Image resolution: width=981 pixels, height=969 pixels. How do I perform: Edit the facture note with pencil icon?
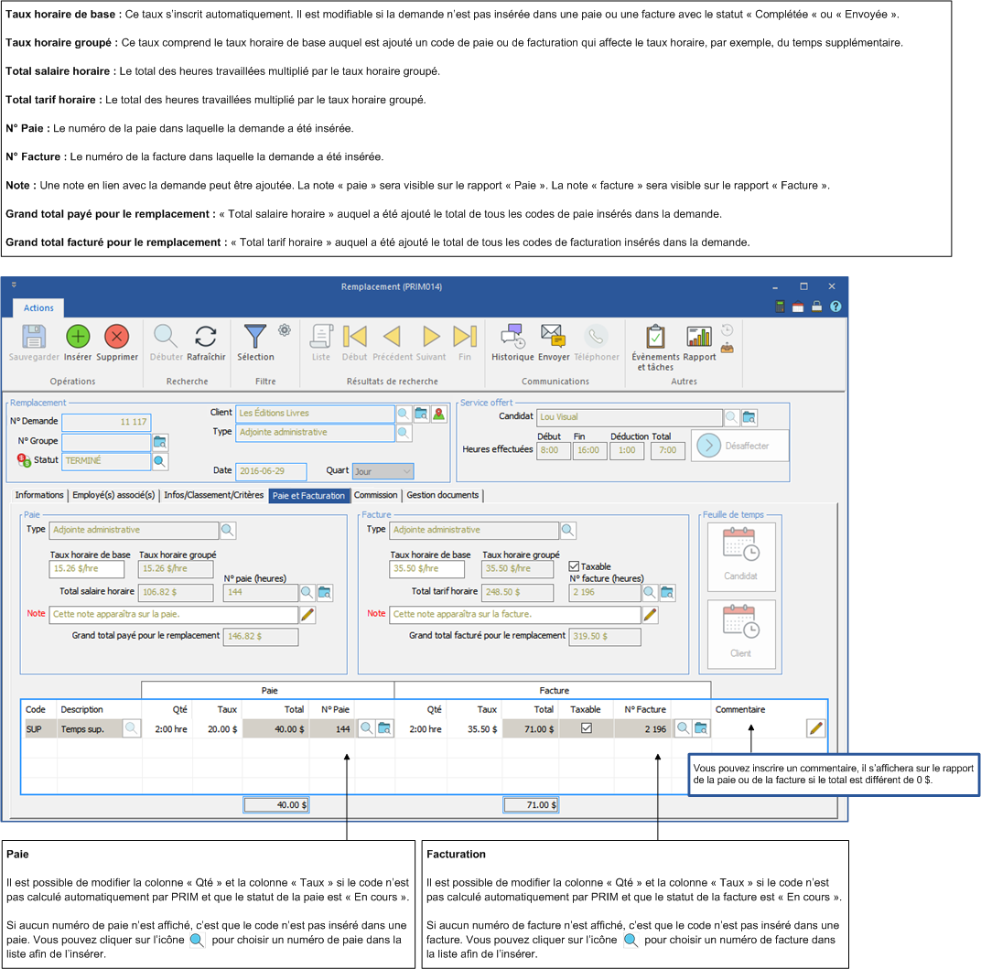pyautogui.click(x=651, y=615)
